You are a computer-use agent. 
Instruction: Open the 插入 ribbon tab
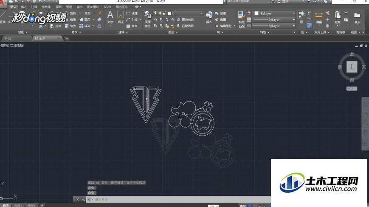[x=23, y=7]
